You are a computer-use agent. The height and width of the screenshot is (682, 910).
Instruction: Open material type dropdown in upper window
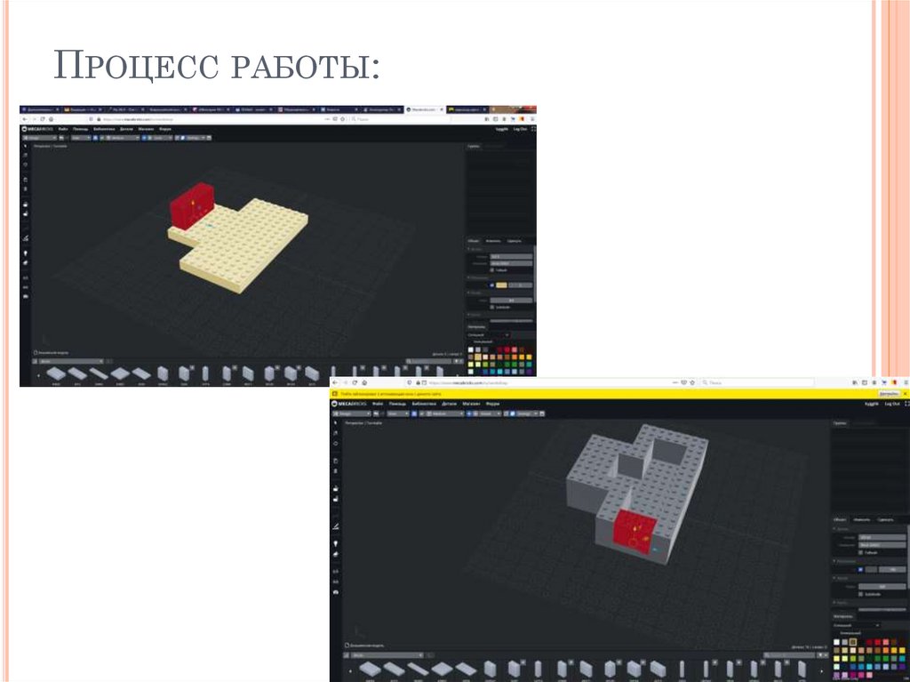pyautogui.click(x=488, y=335)
